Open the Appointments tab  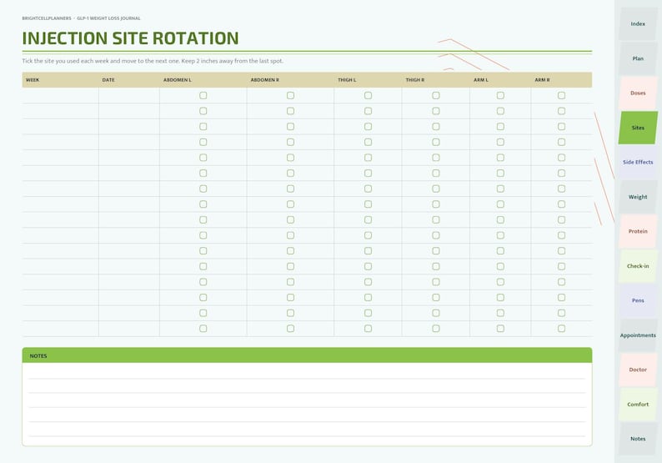pyautogui.click(x=638, y=335)
